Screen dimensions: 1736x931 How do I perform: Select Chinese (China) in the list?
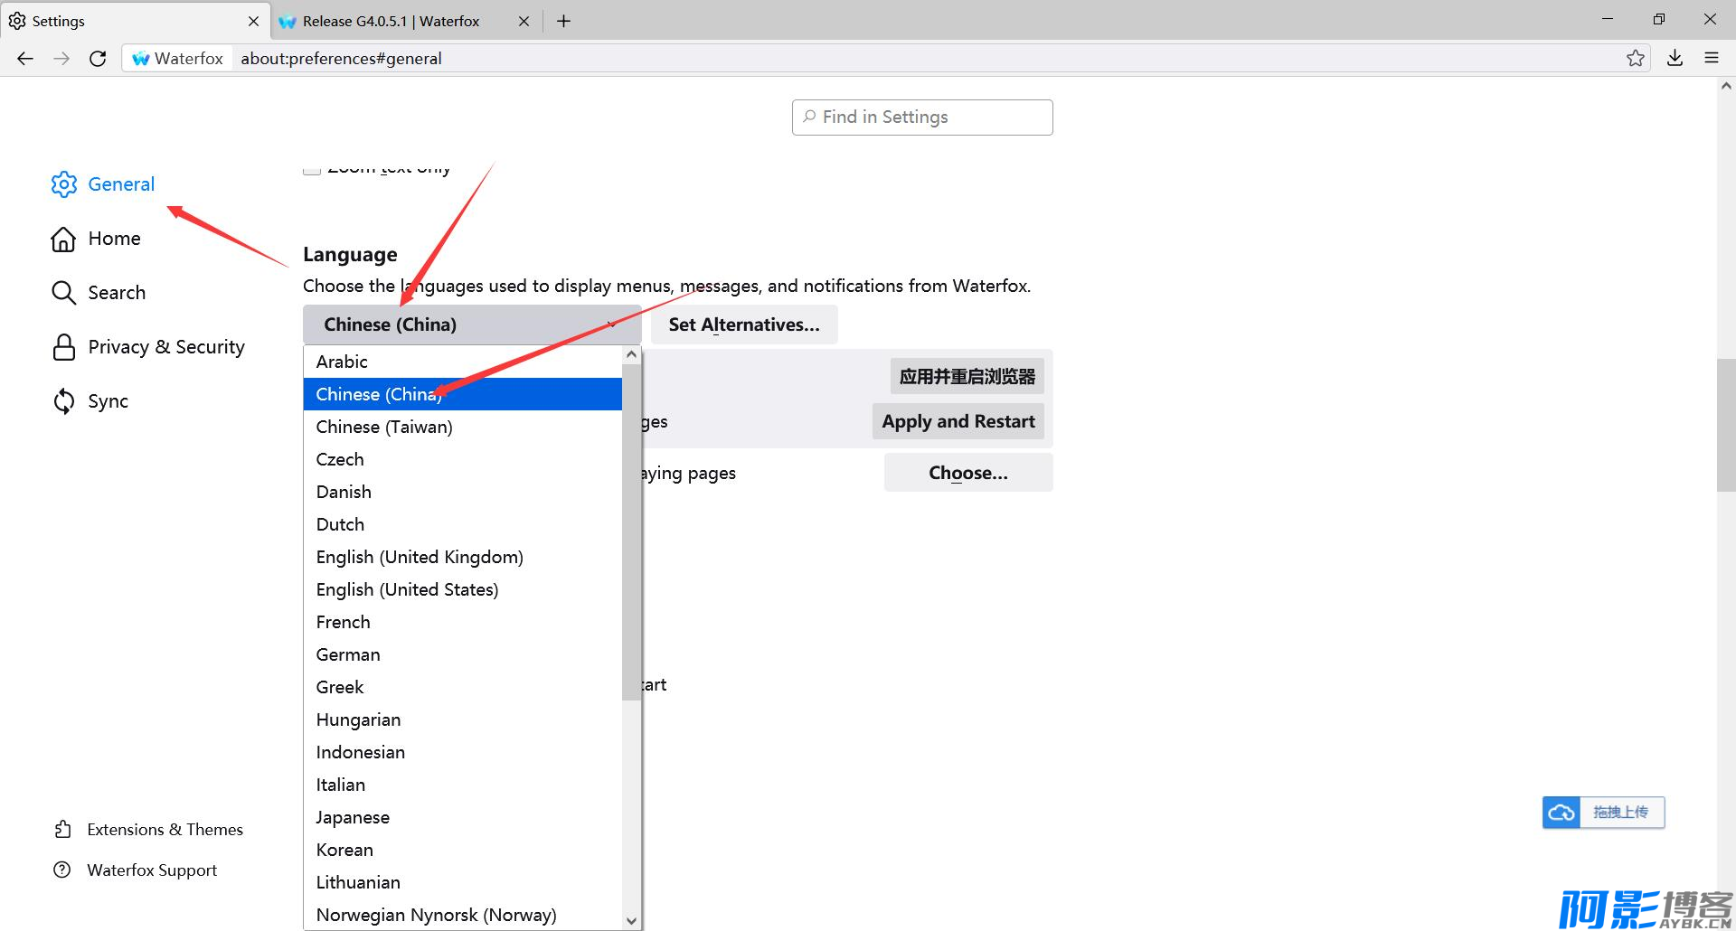tap(463, 394)
